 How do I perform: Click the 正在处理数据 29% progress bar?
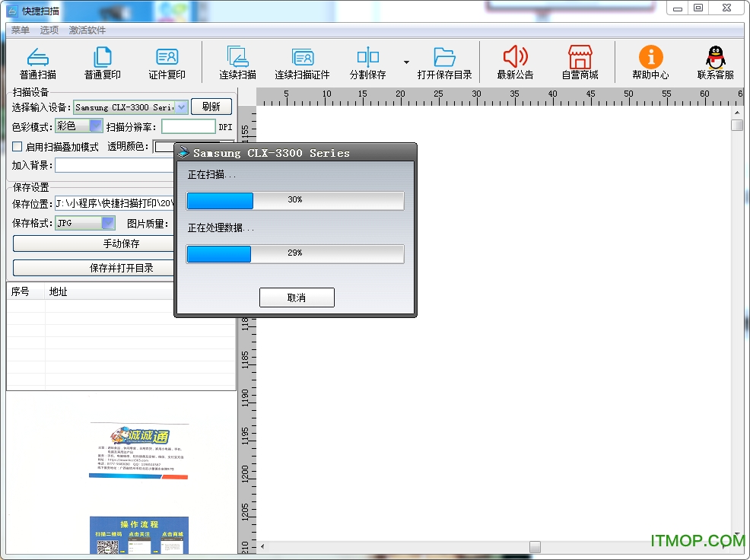[295, 253]
